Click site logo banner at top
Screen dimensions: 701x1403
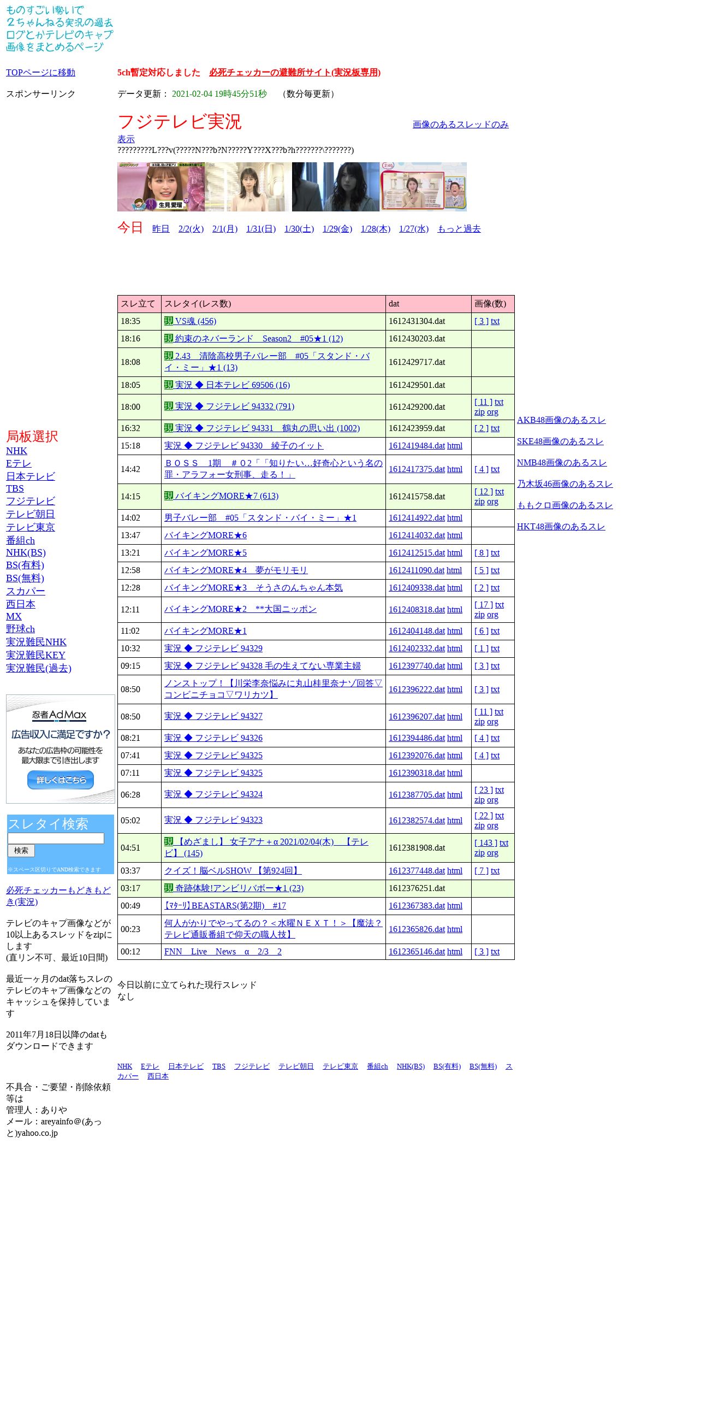click(60, 28)
